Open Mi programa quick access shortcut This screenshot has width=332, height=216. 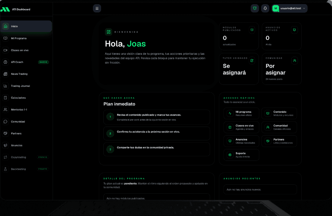click(241, 114)
